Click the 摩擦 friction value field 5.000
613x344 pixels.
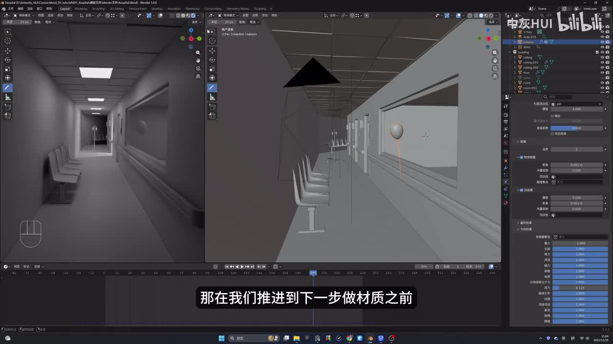pyautogui.click(x=577, y=198)
